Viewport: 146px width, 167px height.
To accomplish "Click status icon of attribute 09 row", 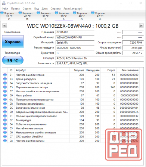I will 5,95.
